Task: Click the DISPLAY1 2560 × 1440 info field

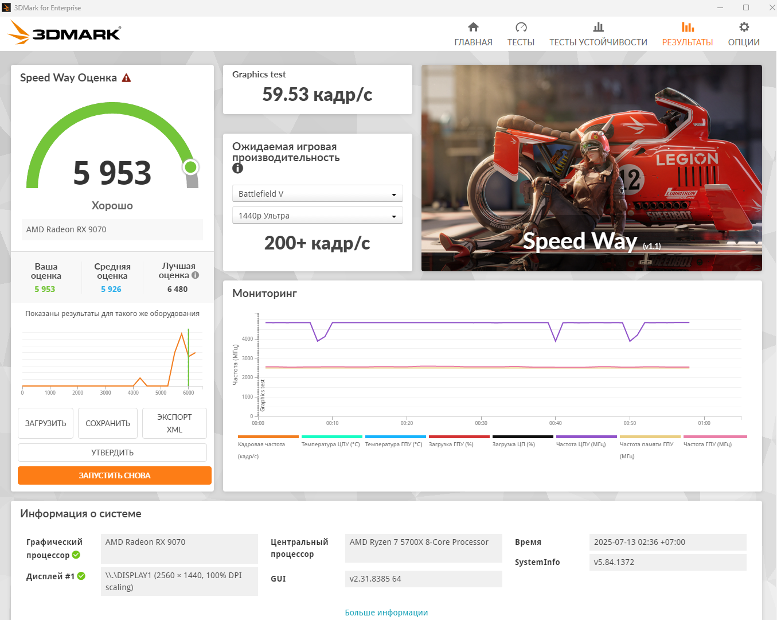Action: coord(179,582)
